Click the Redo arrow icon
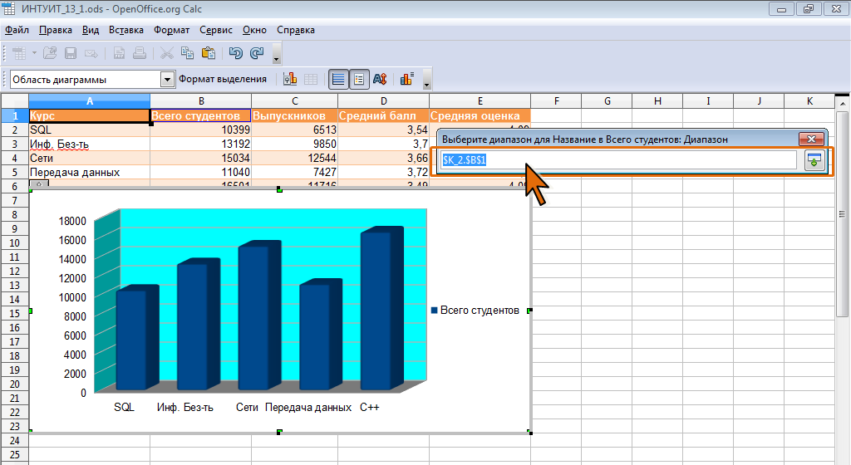 (x=257, y=53)
